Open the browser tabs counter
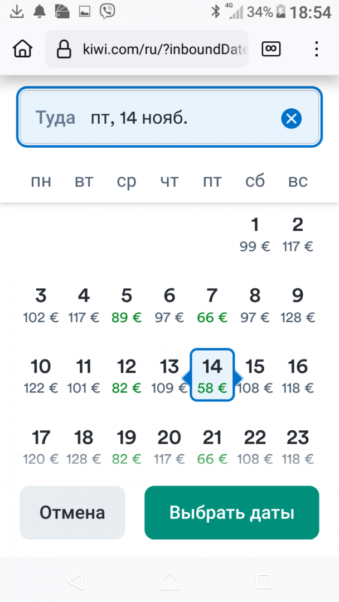Viewport: 339px width, 602px height. pos(272,49)
